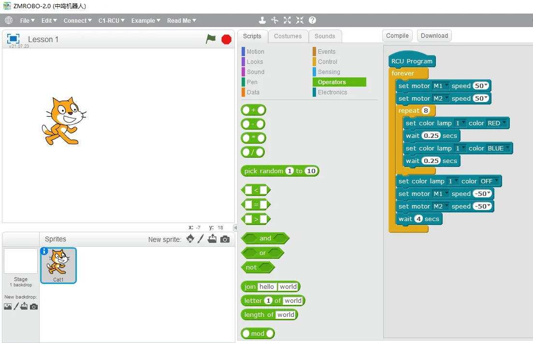
Task: Select the Electronics block category
Action: point(332,92)
